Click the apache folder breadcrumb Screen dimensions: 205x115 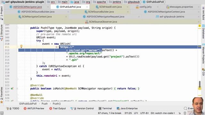click(x=100, y=2)
